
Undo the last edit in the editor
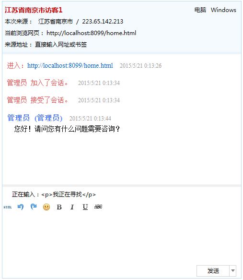click(21, 207)
